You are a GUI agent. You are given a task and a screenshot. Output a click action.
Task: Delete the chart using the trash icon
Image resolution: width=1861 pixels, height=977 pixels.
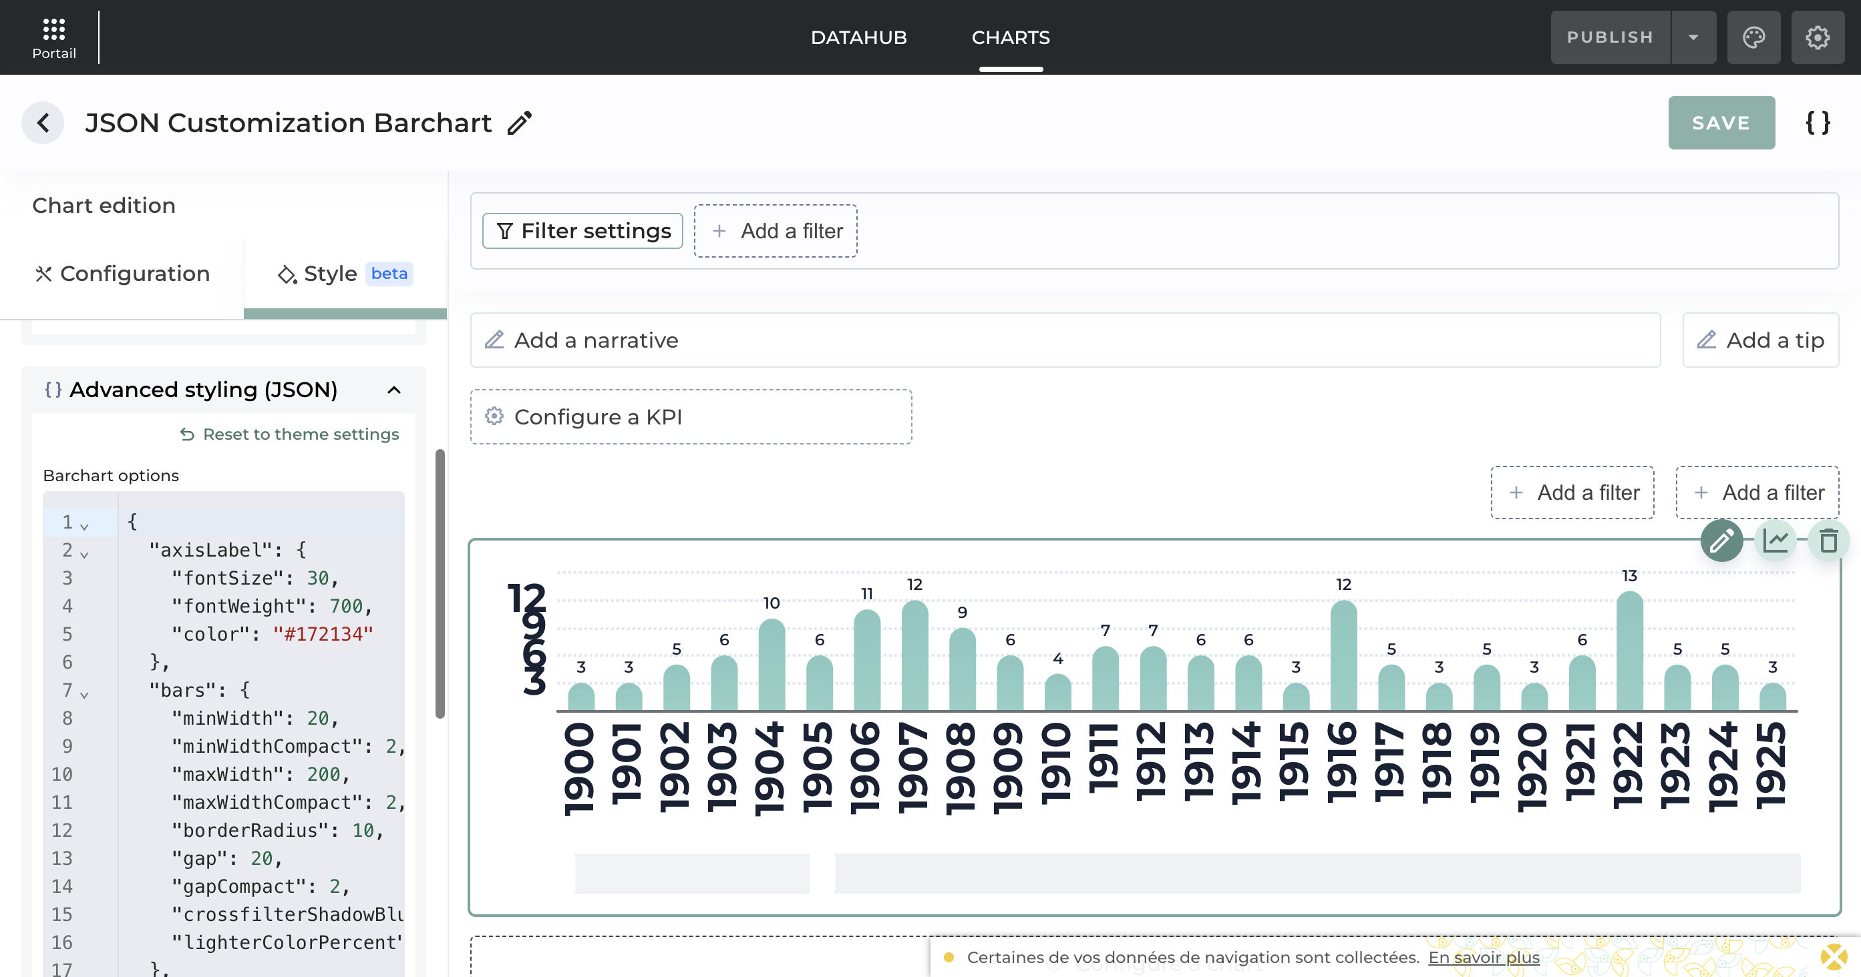coord(1829,541)
